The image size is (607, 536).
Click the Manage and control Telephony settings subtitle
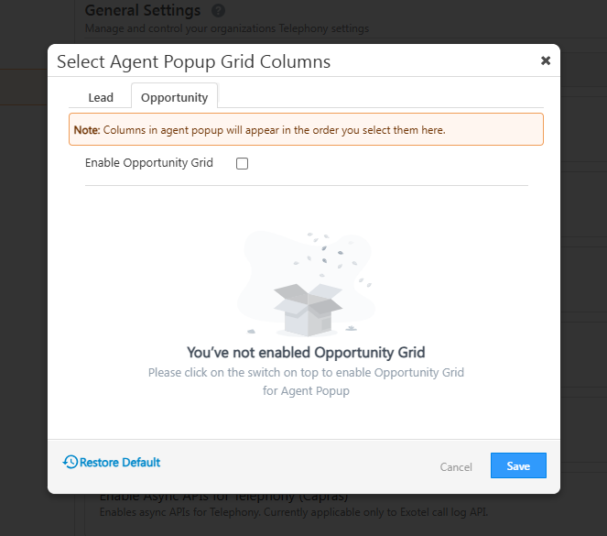click(227, 28)
